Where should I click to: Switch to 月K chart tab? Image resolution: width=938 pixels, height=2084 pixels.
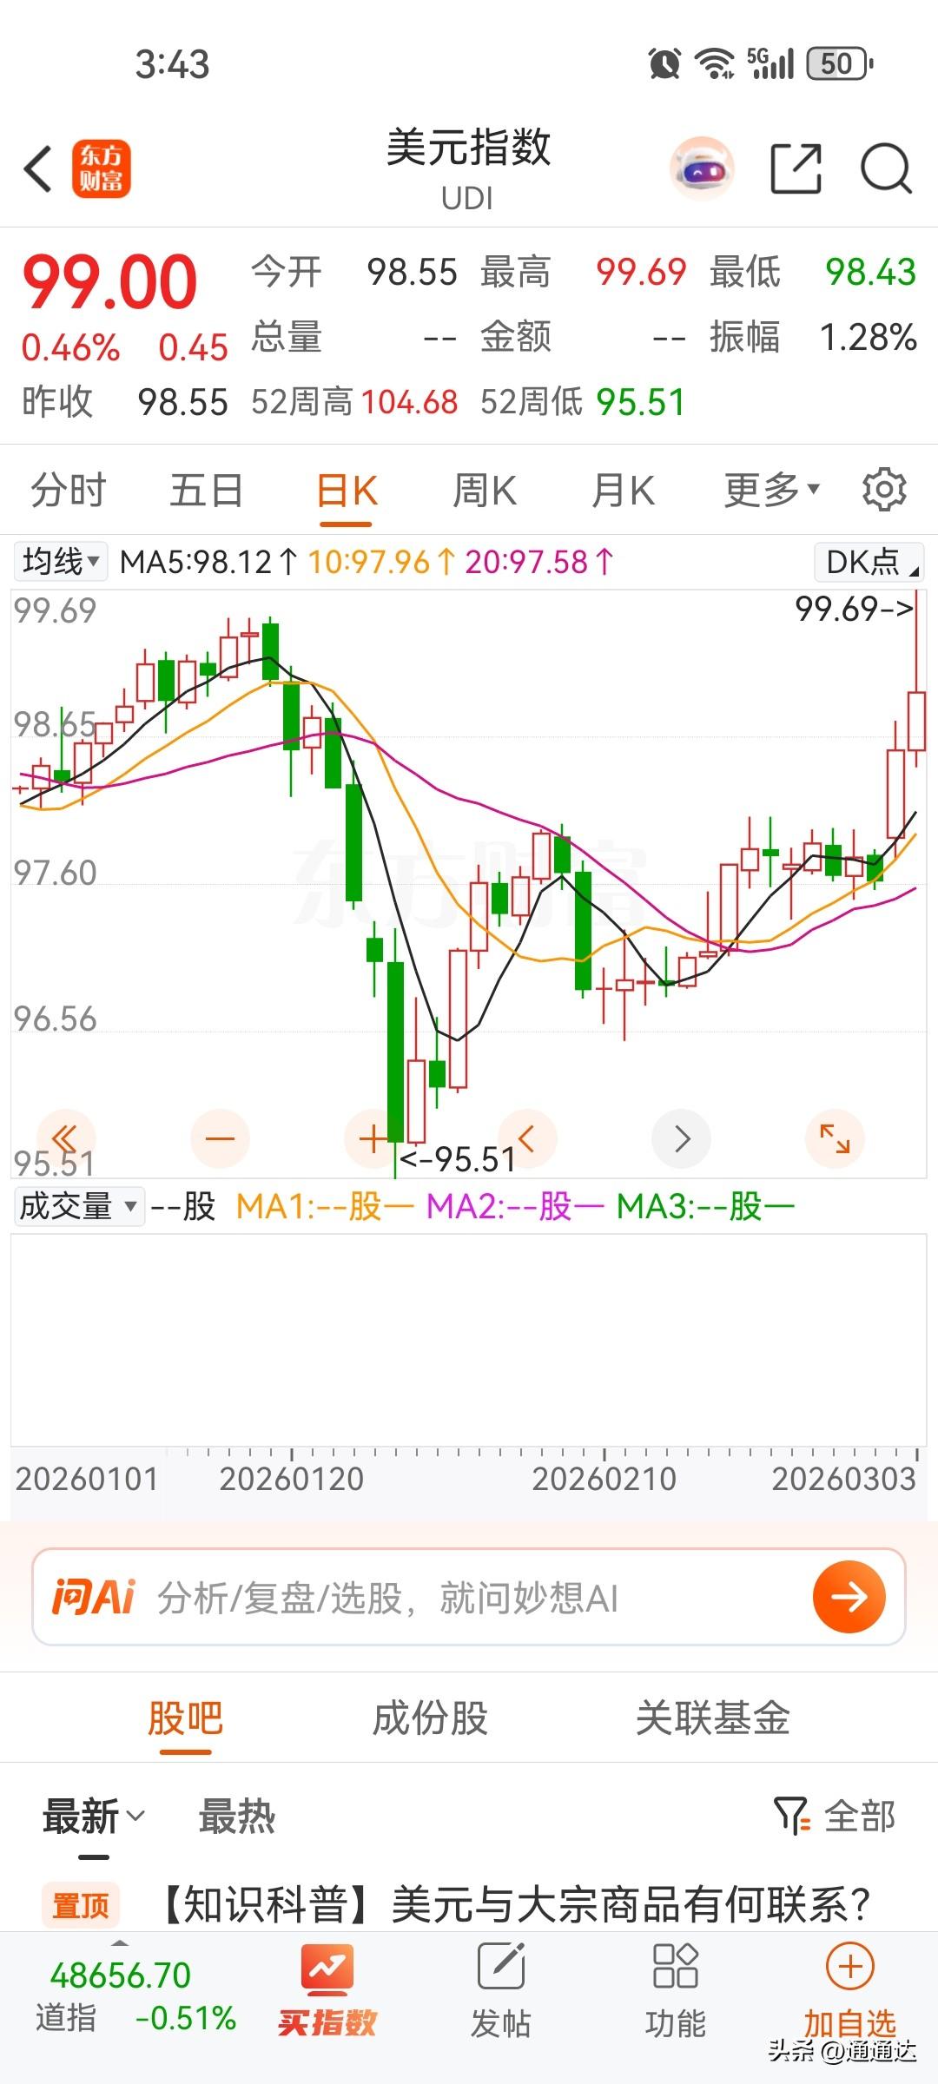pyautogui.click(x=623, y=490)
